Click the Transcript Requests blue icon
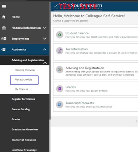This screenshot has height=152, width=138. (59, 105)
